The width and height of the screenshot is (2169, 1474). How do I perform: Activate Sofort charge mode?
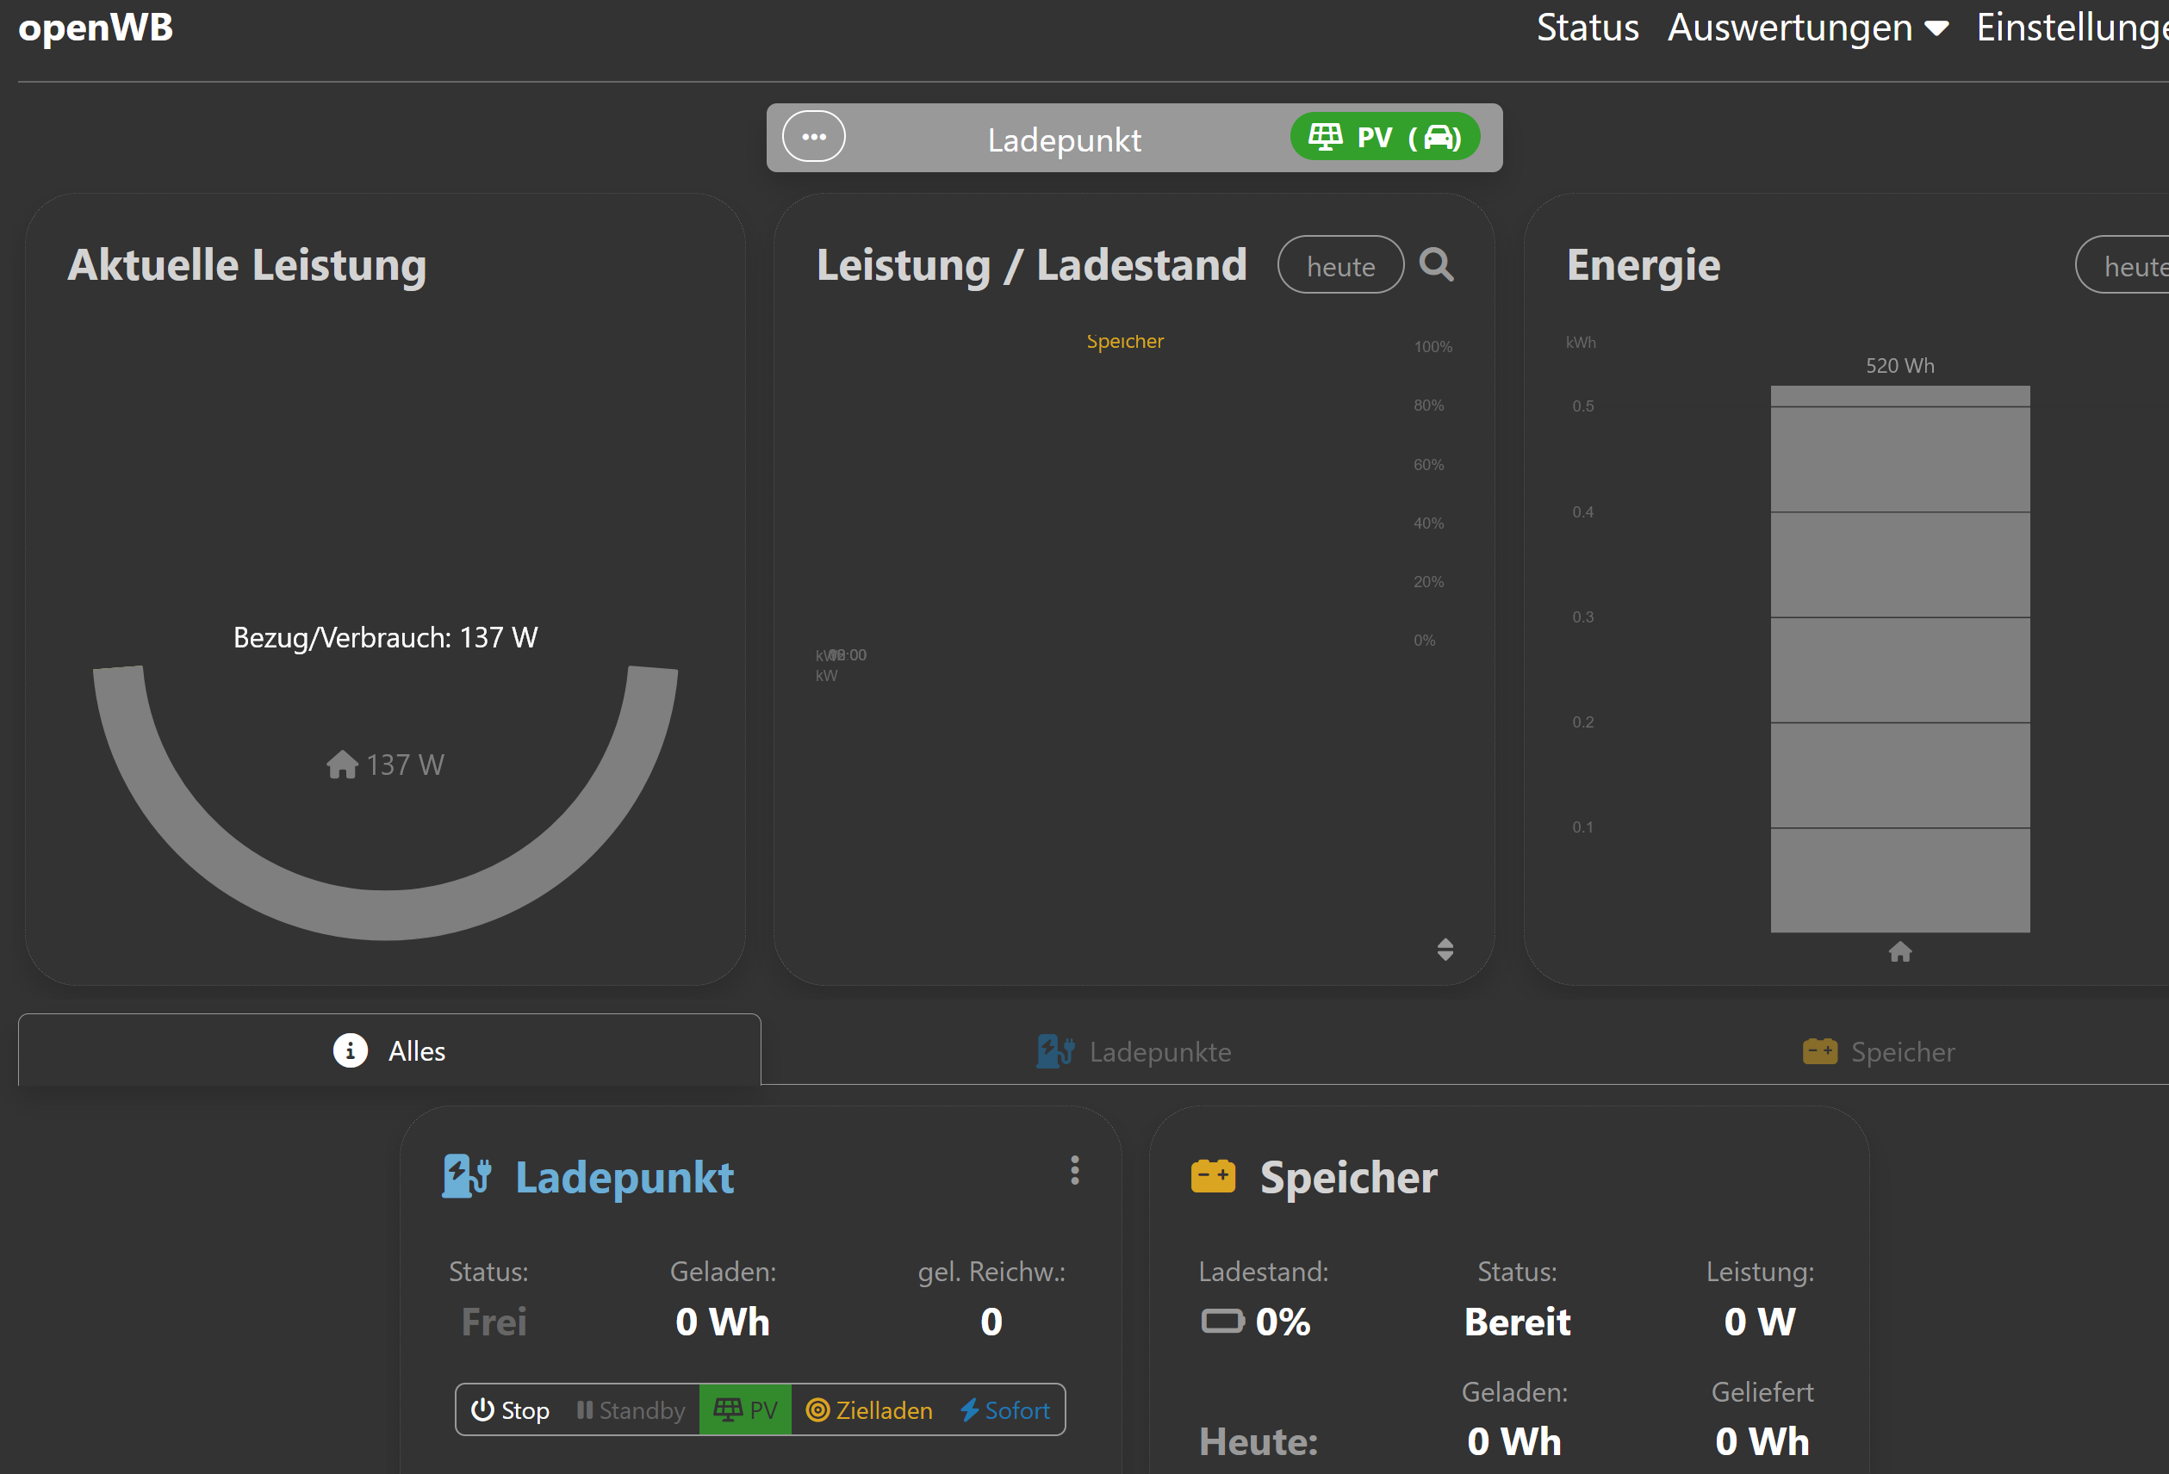click(1005, 1409)
